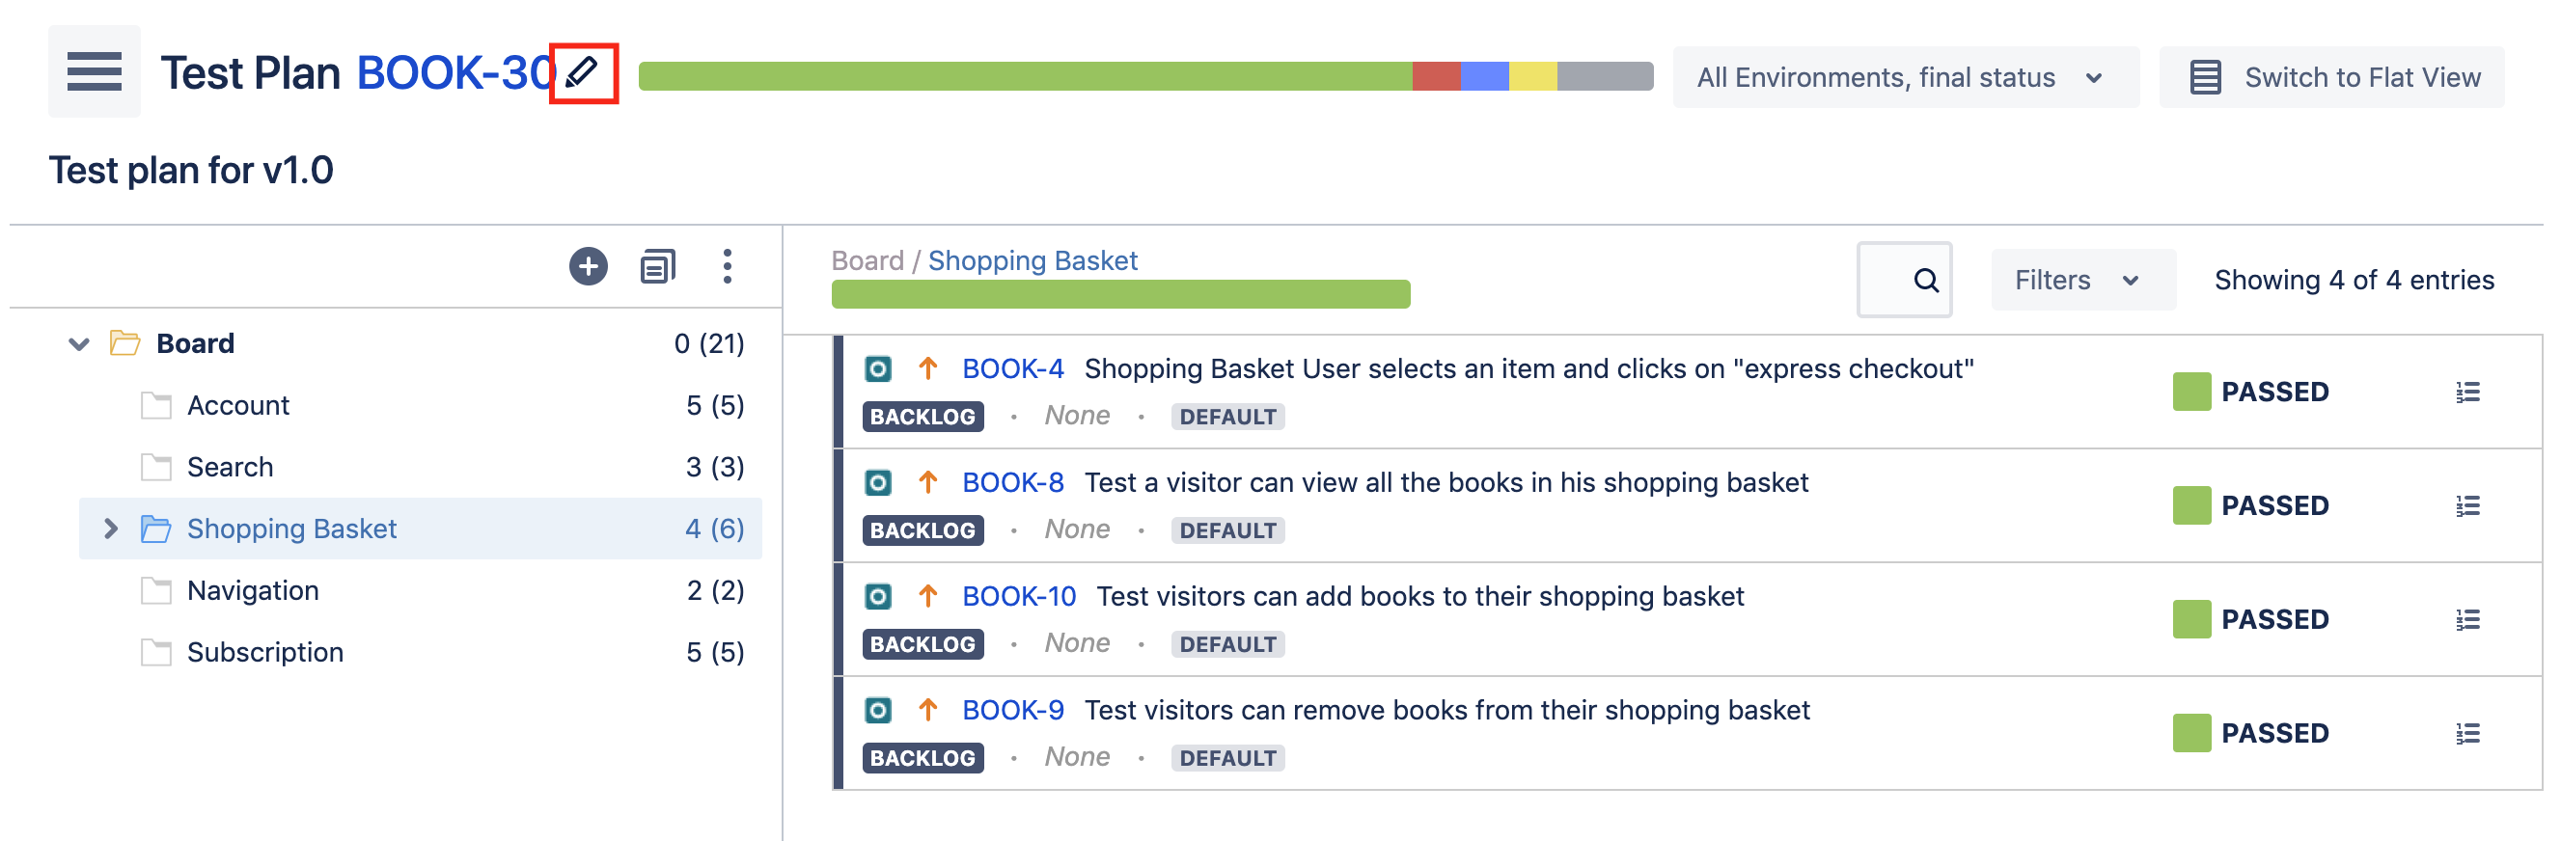Open the details list icon for BOOK-9

[2466, 734]
